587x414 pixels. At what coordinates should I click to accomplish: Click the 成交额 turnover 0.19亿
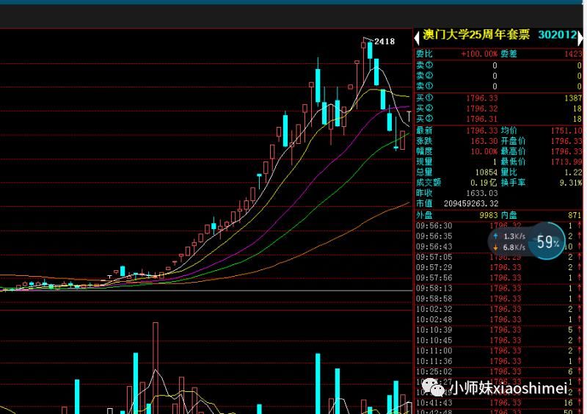[x=484, y=183]
